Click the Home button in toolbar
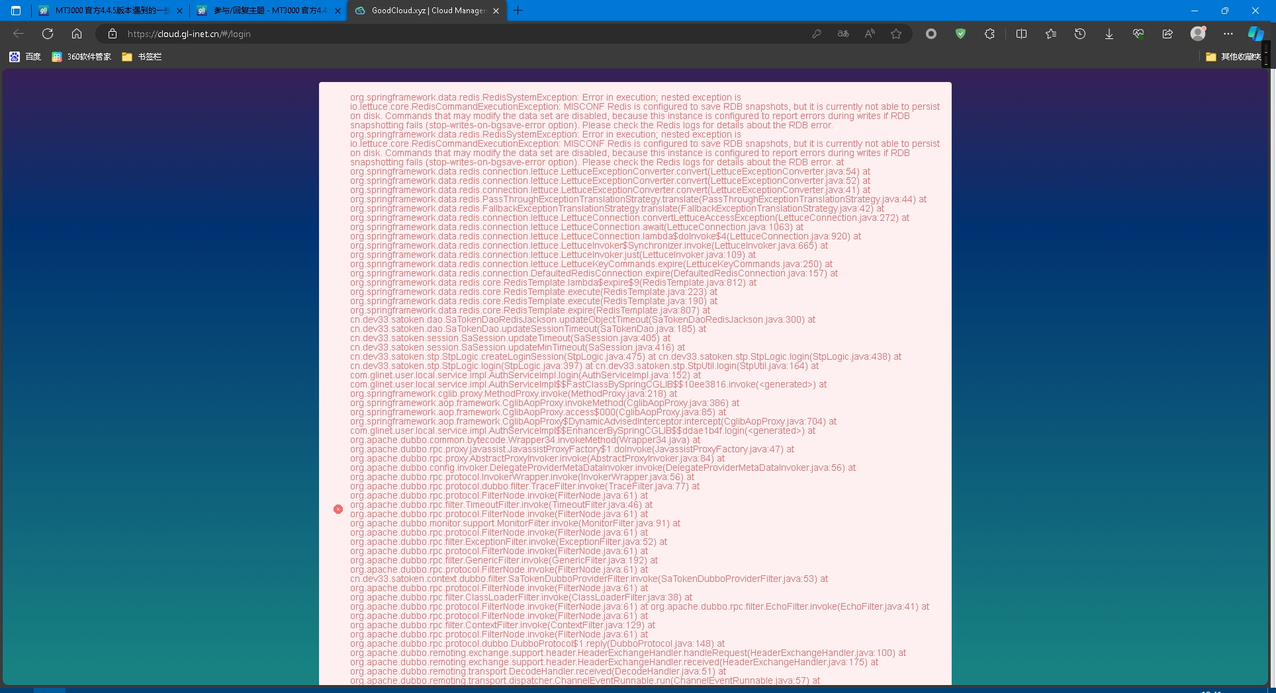The height and width of the screenshot is (693, 1276). [x=77, y=34]
